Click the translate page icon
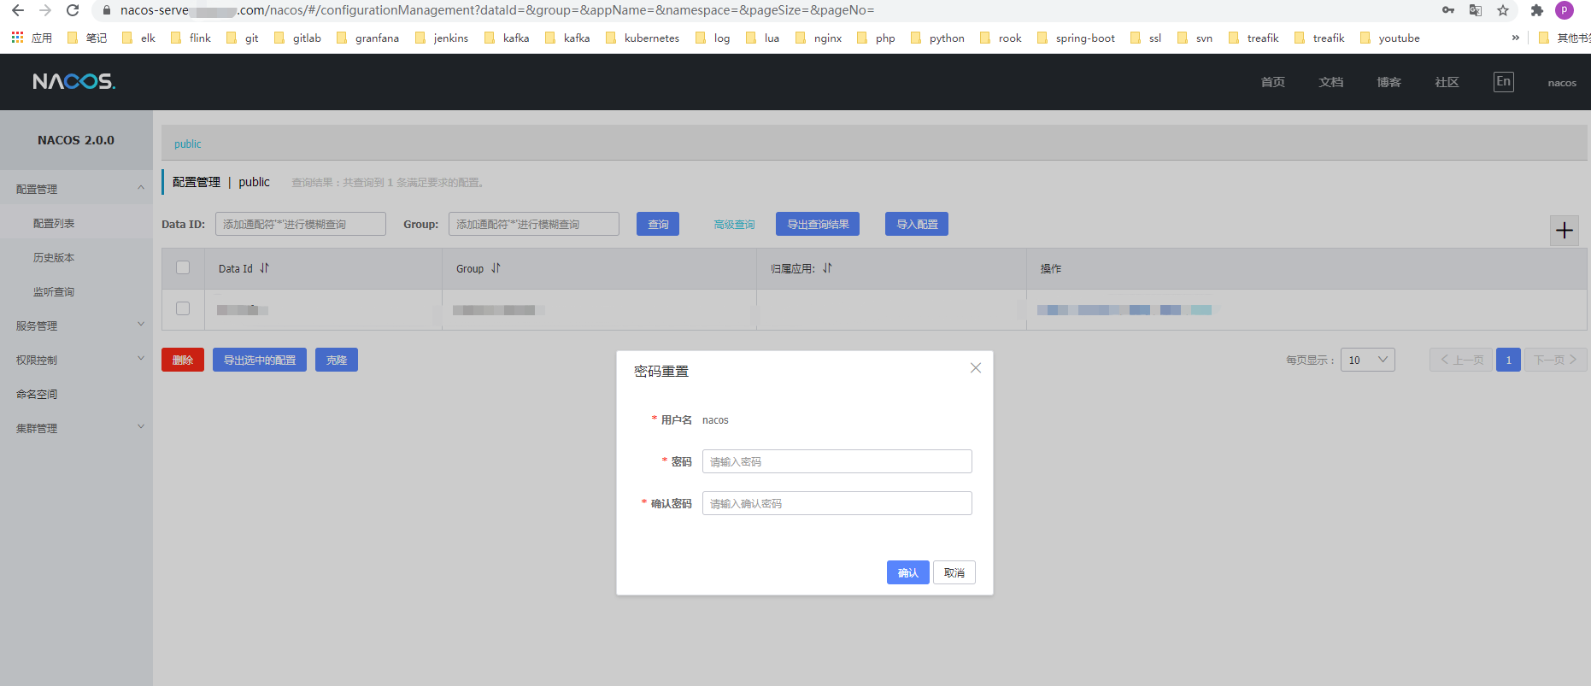 (x=1476, y=10)
